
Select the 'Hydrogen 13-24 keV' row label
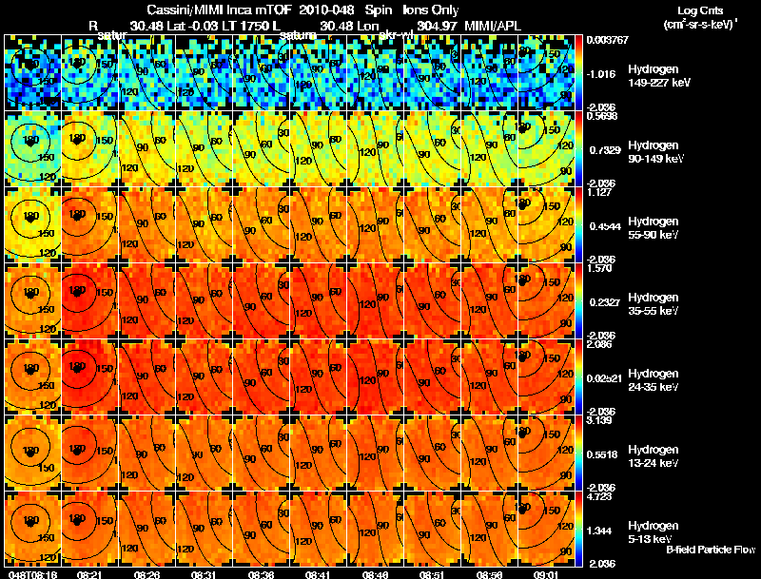click(654, 456)
